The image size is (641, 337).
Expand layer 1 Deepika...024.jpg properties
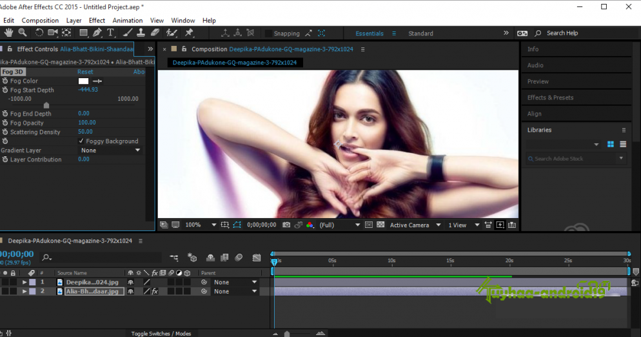25,282
